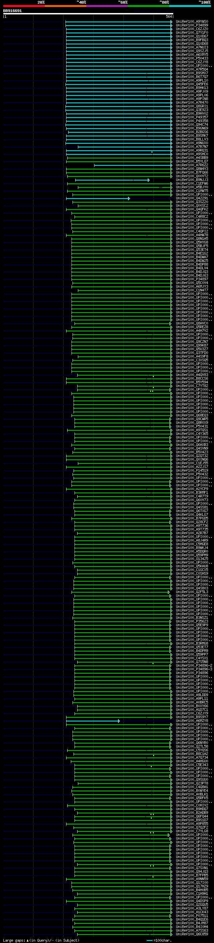Open hit UniRef100_C6ZJZ0
214x943 pixels.
(x=192, y=29)
